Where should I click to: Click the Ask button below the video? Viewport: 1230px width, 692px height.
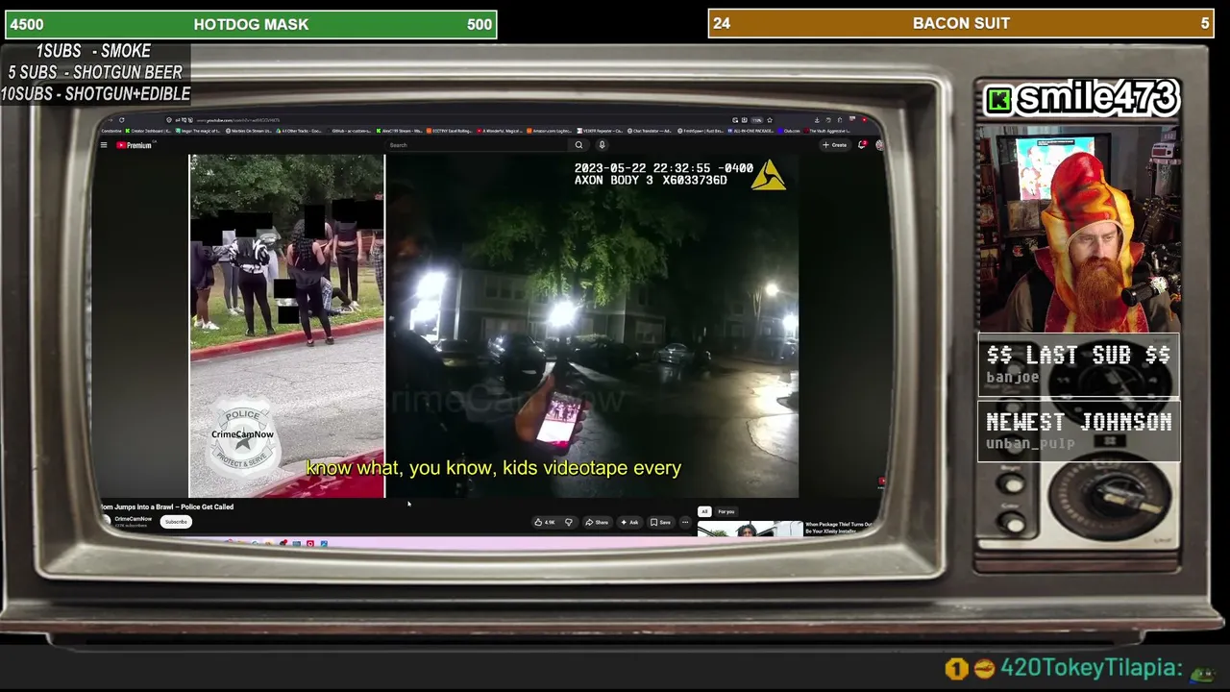pyautogui.click(x=629, y=522)
